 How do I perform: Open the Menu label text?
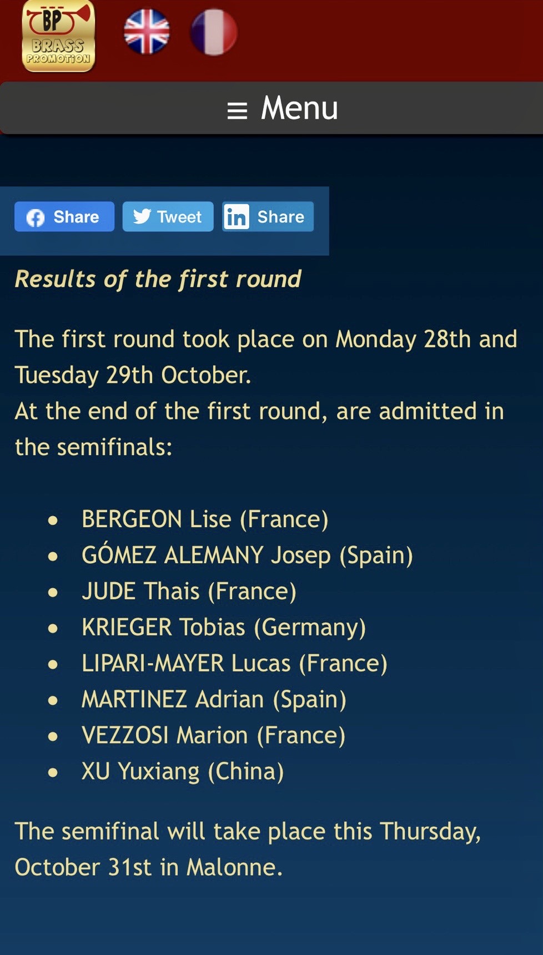pos(300,108)
